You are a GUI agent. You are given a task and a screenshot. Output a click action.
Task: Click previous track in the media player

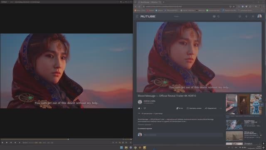pos(11,142)
